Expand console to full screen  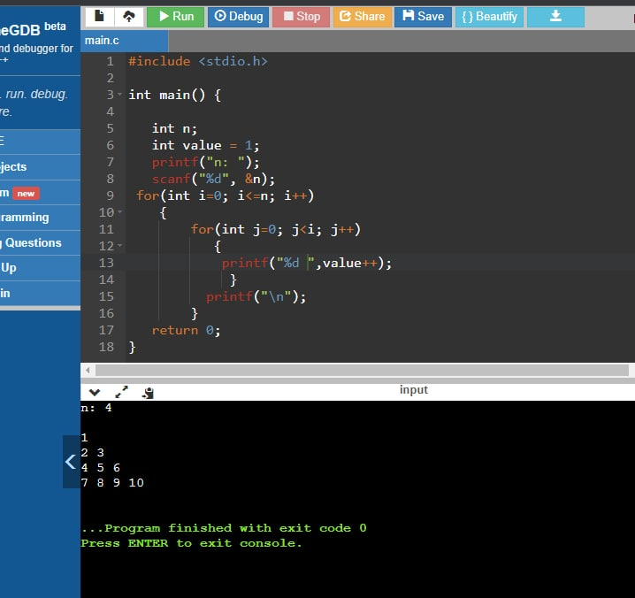pos(121,392)
